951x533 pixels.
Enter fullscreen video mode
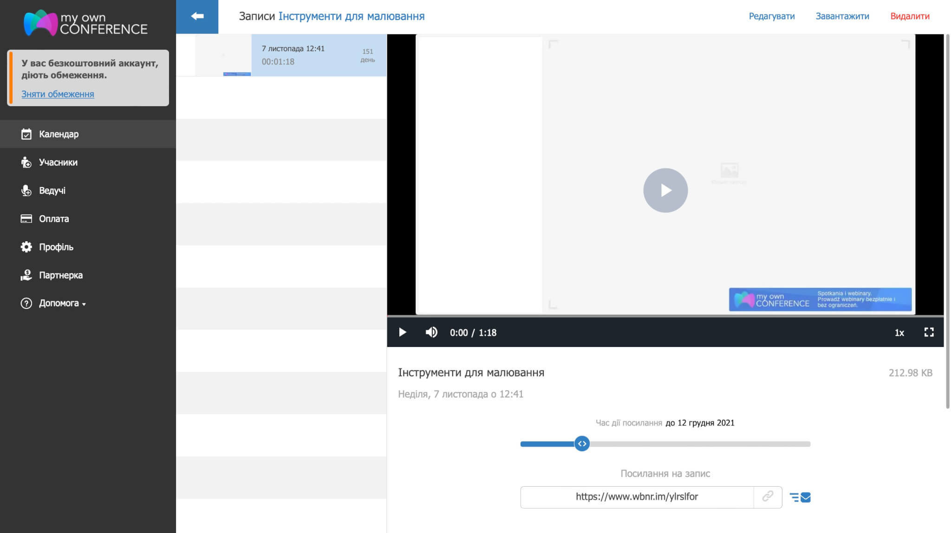929,332
